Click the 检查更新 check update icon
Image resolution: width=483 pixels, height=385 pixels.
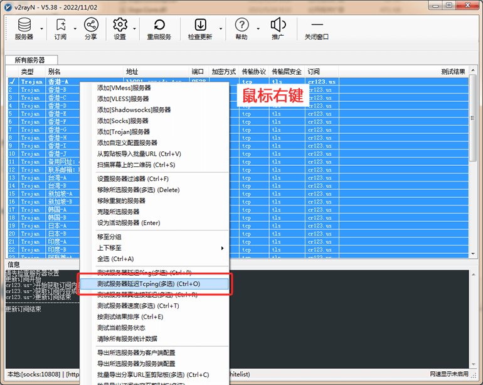(200, 29)
